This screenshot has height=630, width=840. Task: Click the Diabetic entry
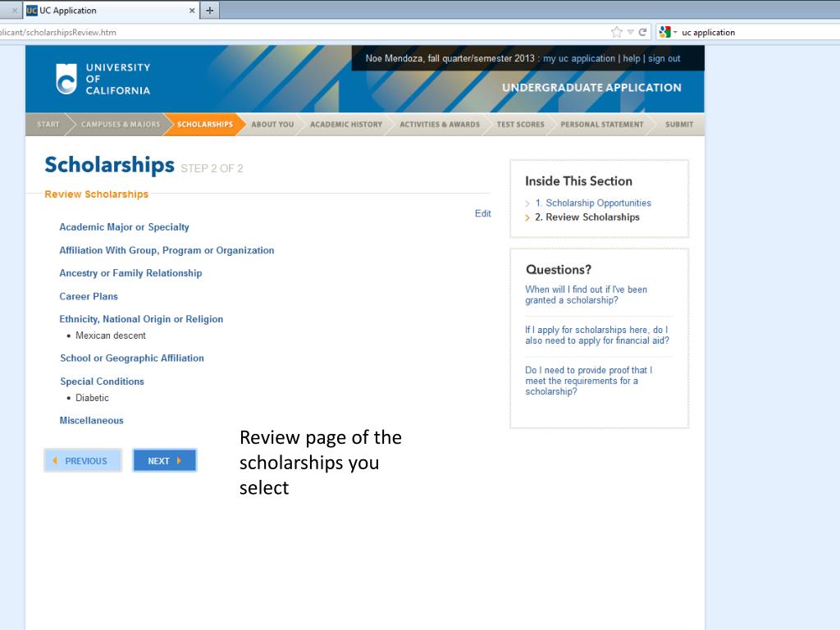coord(92,398)
